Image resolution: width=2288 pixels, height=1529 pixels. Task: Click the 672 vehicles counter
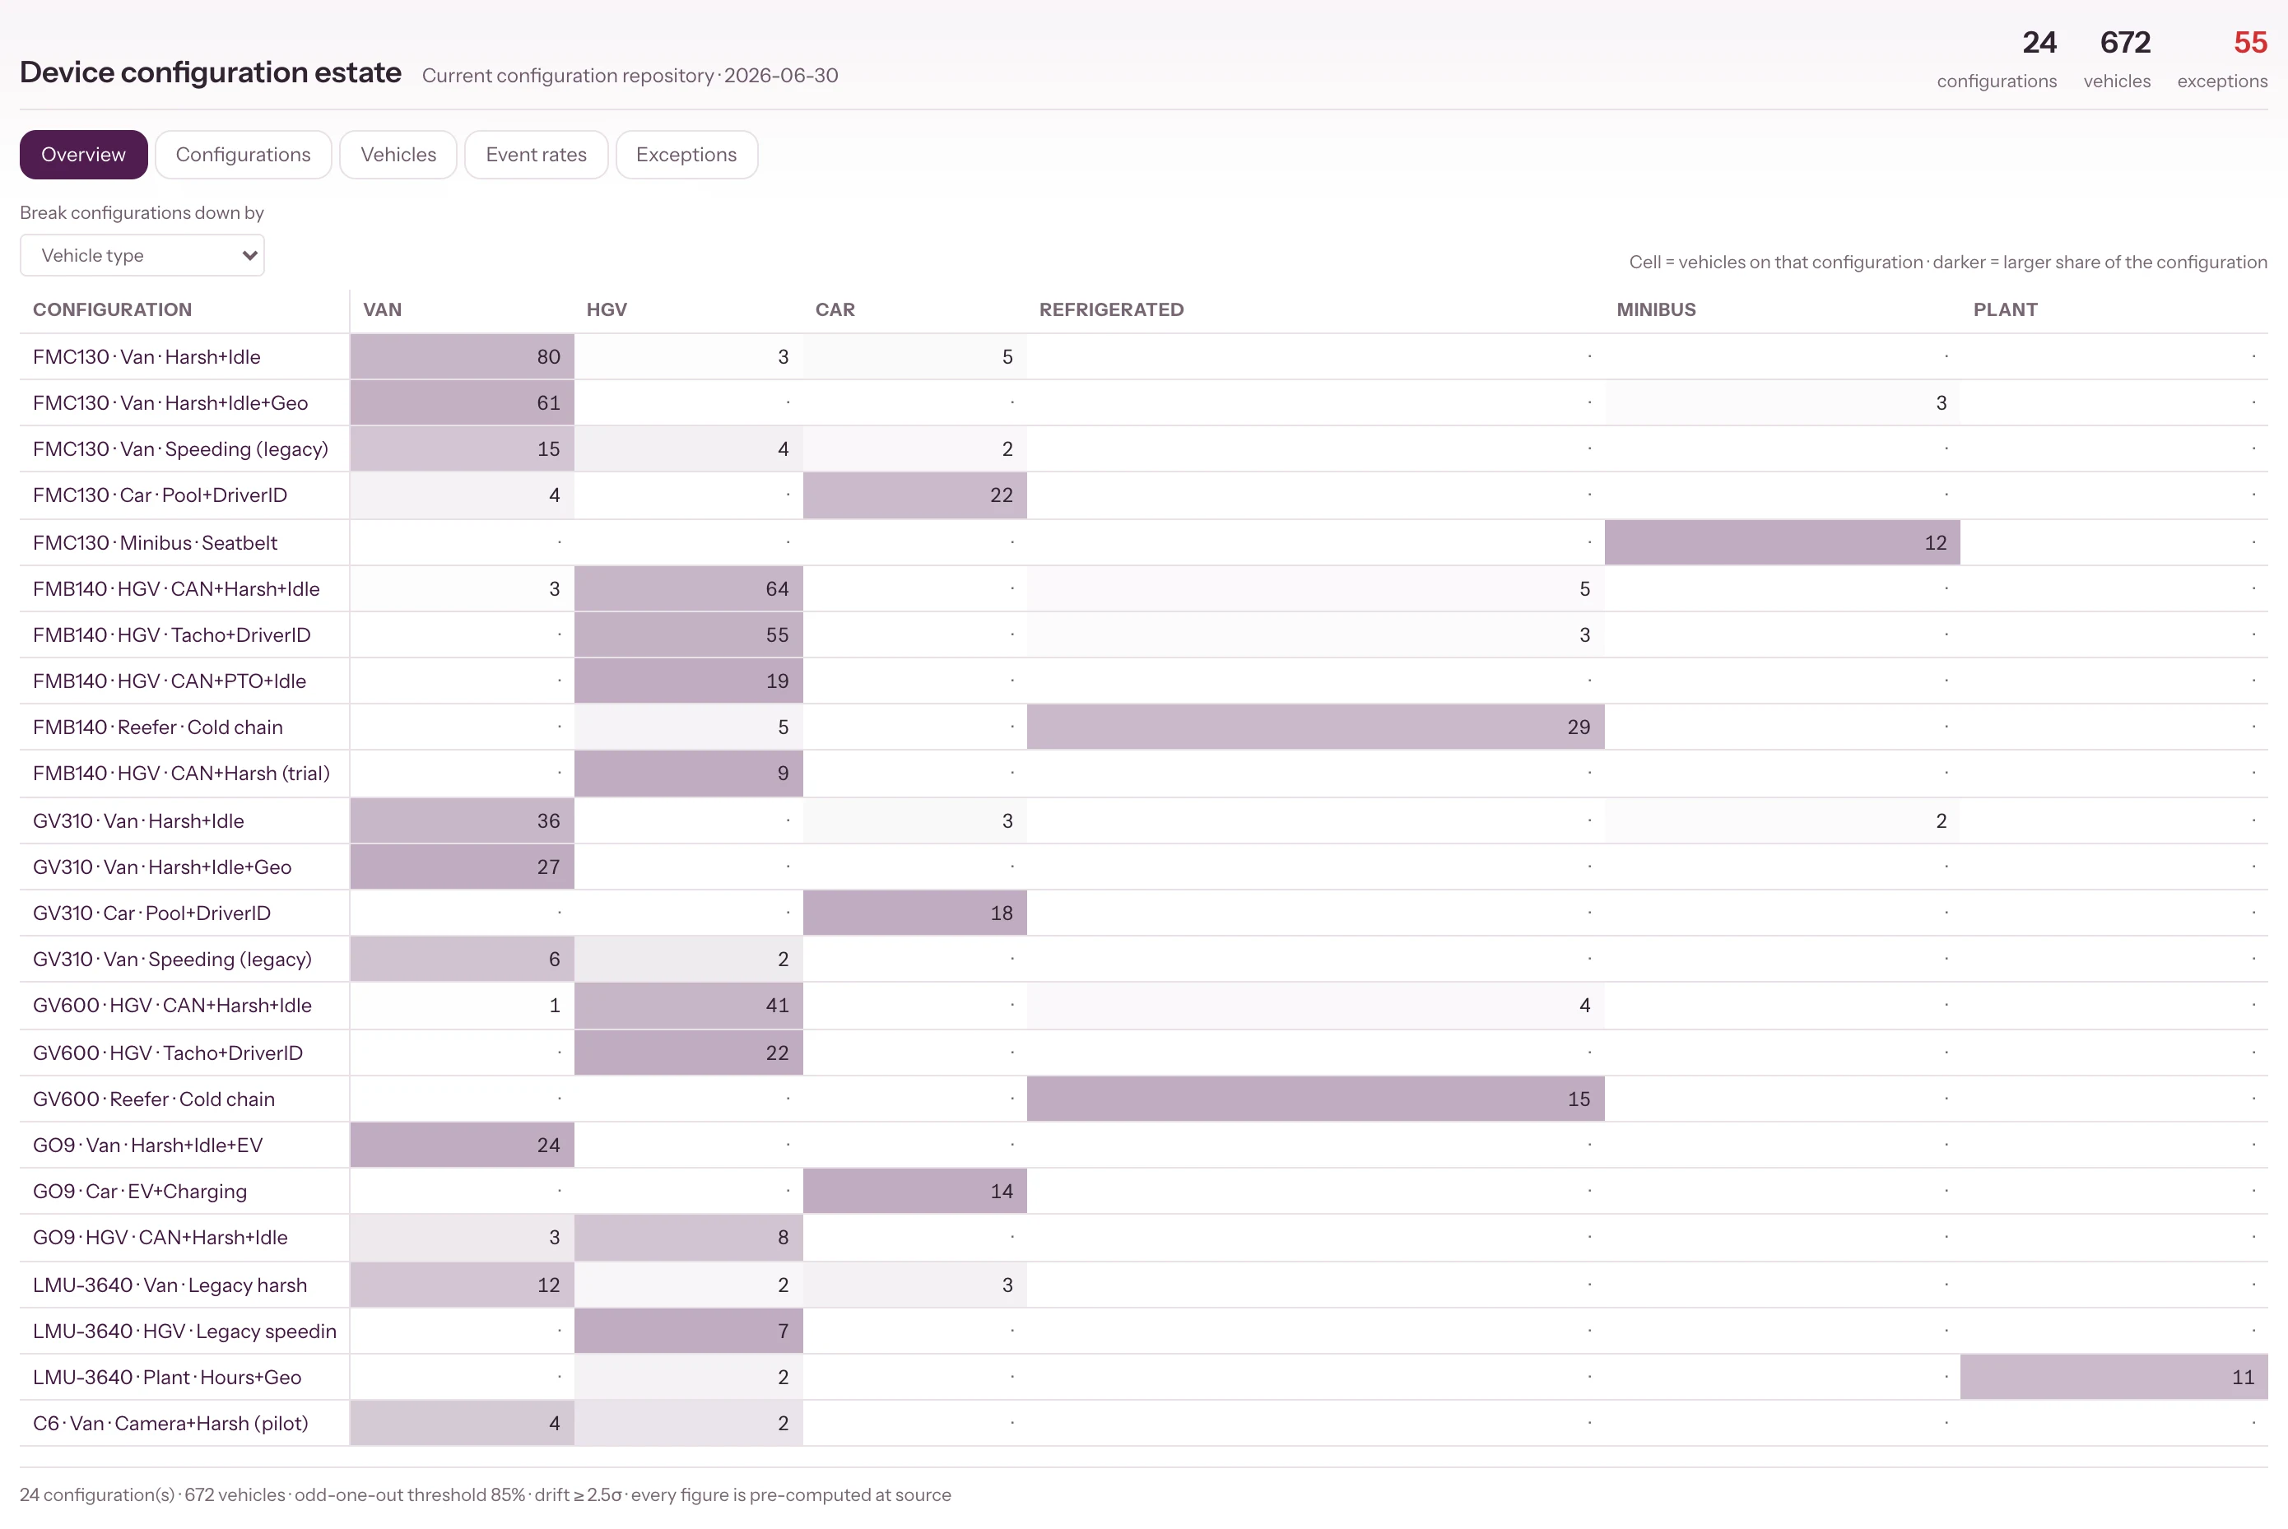coord(2116,58)
